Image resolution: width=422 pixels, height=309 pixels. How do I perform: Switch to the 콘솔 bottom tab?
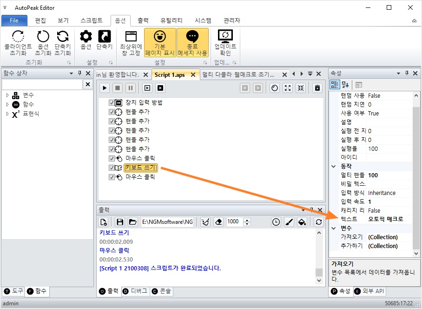pyautogui.click(x=161, y=291)
